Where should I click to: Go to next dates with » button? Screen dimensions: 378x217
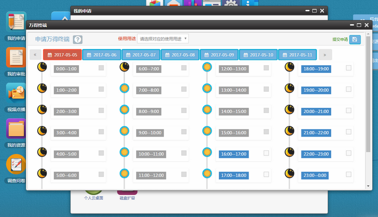tap(325, 55)
